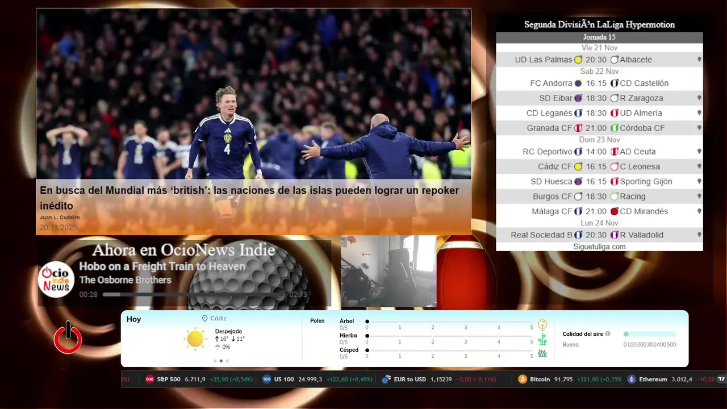Click the Césped pollen level scale
727x409 pixels.
coord(449,353)
